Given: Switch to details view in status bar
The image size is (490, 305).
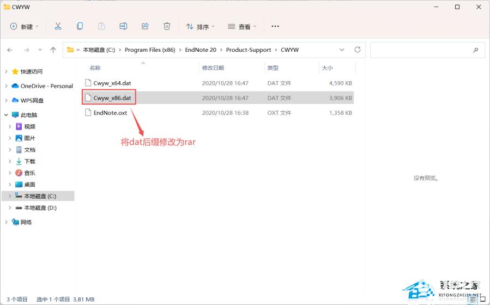Looking at the screenshot, I should click(x=473, y=299).
